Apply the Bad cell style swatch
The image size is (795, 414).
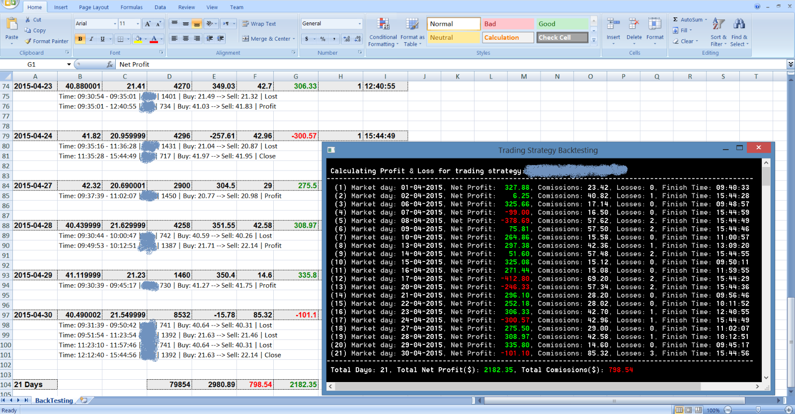click(508, 24)
